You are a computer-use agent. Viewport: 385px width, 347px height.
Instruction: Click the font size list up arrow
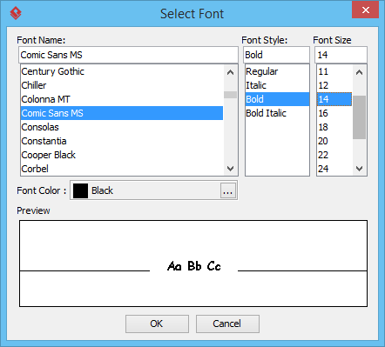(359, 72)
